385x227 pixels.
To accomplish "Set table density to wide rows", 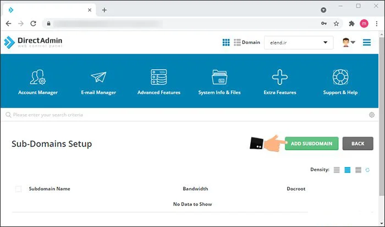I will 358,170.
